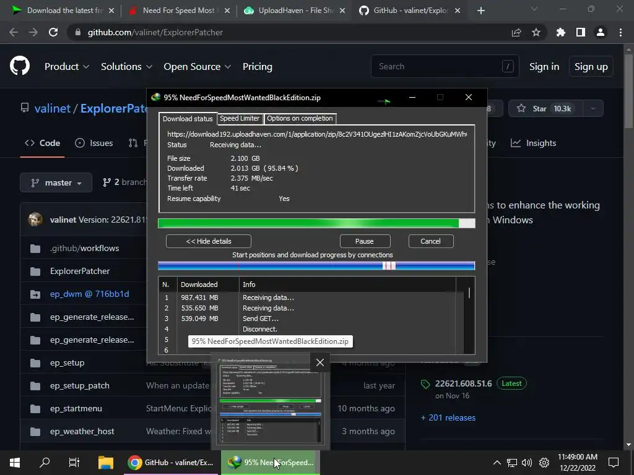
Task: Open the master branch dropdown
Action: point(56,182)
